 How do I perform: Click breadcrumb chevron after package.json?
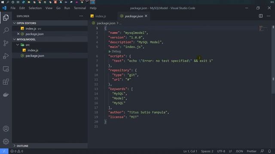117,23
